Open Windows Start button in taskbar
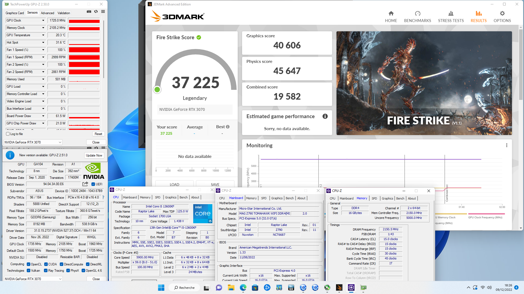This screenshot has width=524, height=294. point(161,287)
